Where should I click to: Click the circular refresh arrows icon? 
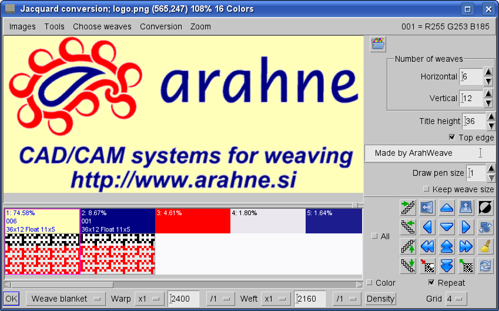click(x=485, y=265)
